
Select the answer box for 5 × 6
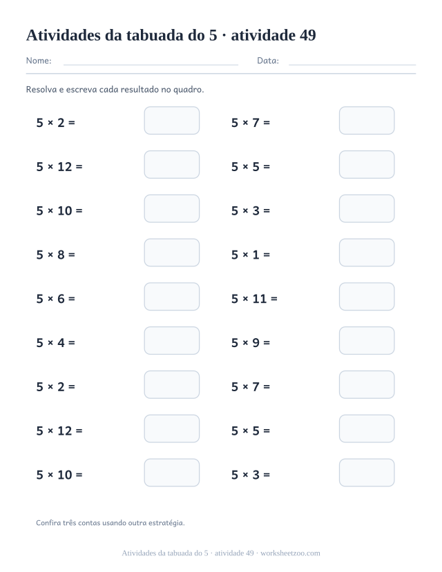coord(172,297)
